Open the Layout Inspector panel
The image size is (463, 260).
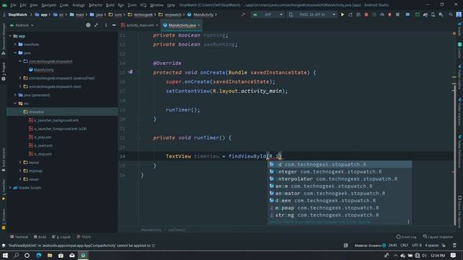click(438, 237)
